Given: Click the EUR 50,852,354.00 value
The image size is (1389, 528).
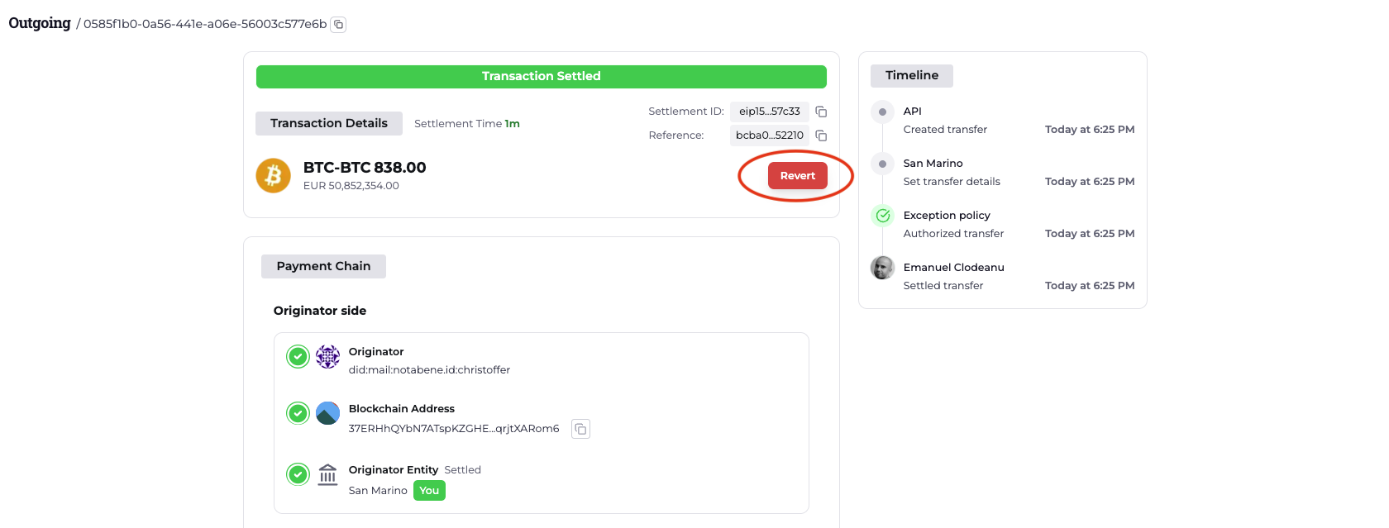Looking at the screenshot, I should tap(351, 186).
